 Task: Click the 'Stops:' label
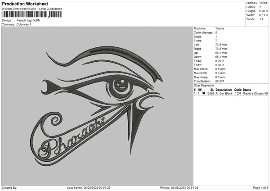point(198,36)
